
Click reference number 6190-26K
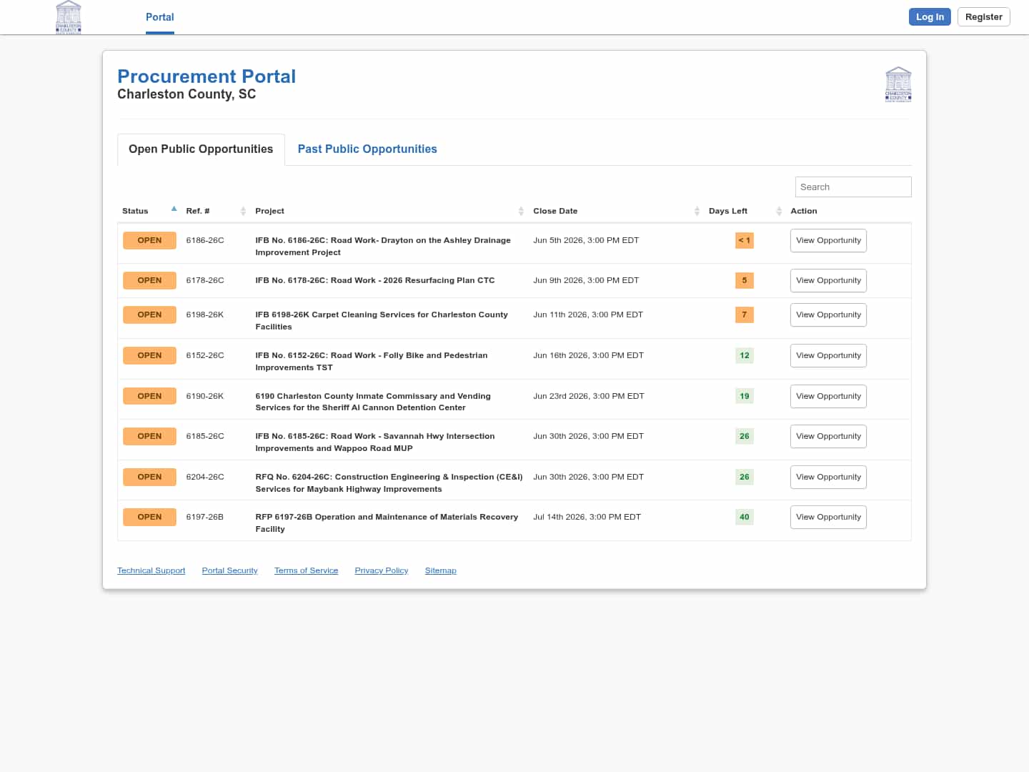point(205,396)
